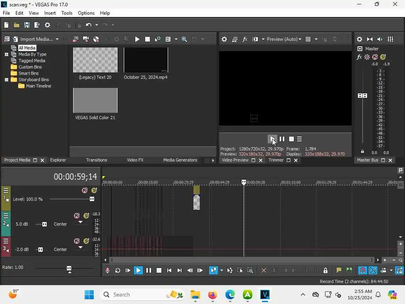Undo the last action

tap(88, 25)
